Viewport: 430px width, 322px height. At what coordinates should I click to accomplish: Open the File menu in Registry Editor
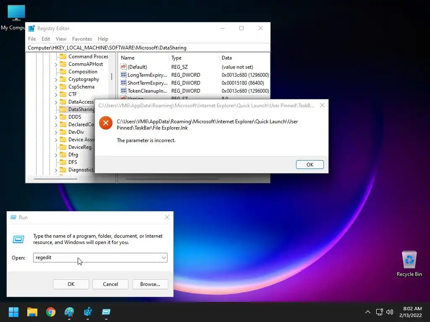[32, 39]
